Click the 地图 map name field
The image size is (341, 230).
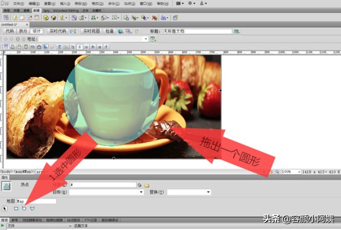pyautogui.click(x=36, y=201)
